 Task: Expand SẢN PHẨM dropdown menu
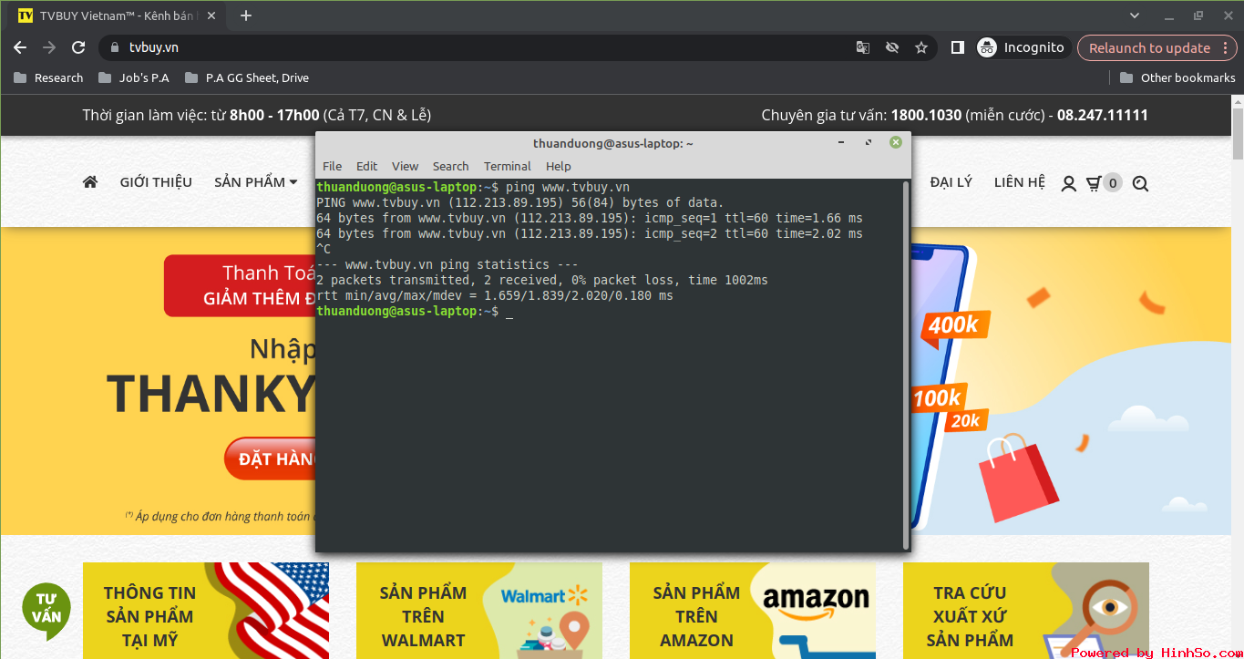[256, 182]
